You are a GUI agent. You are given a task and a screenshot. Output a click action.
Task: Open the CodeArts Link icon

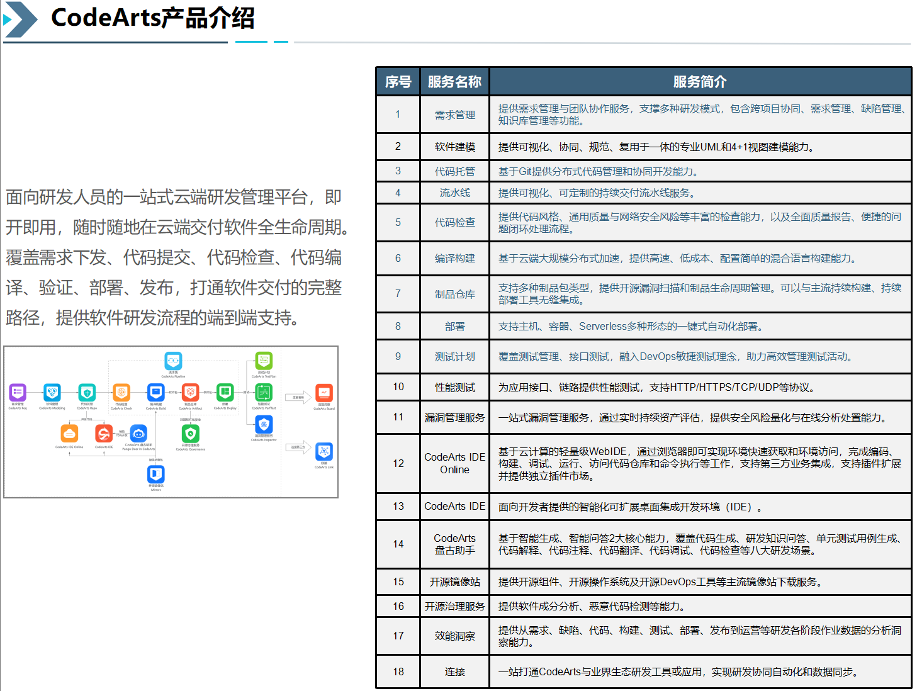pos(324,451)
